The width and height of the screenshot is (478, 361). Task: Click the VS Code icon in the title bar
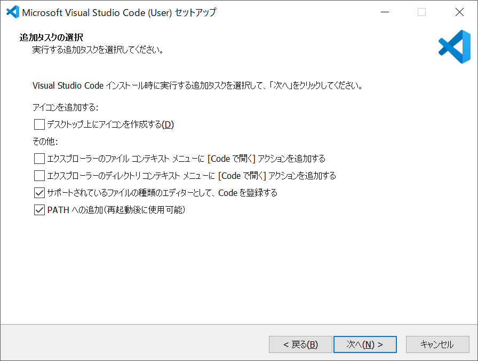pos(12,12)
